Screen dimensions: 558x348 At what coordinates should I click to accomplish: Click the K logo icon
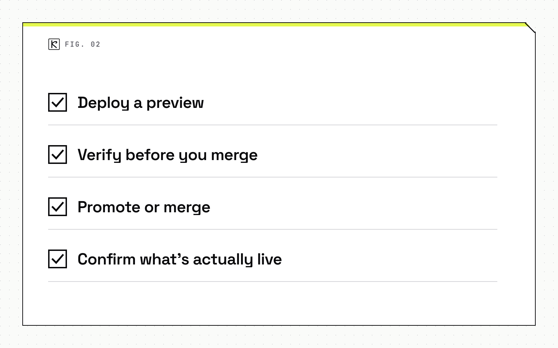(54, 44)
